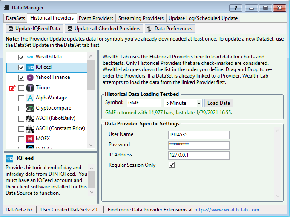Click provider list scroll down arrow

(91, 145)
